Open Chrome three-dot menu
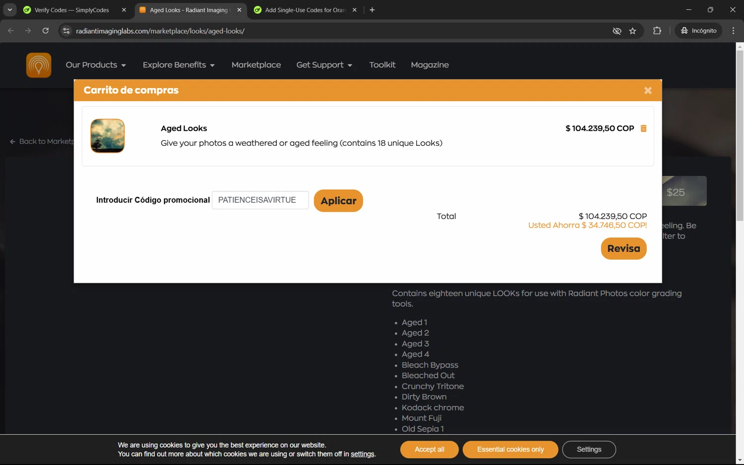The width and height of the screenshot is (744, 465). tap(733, 31)
